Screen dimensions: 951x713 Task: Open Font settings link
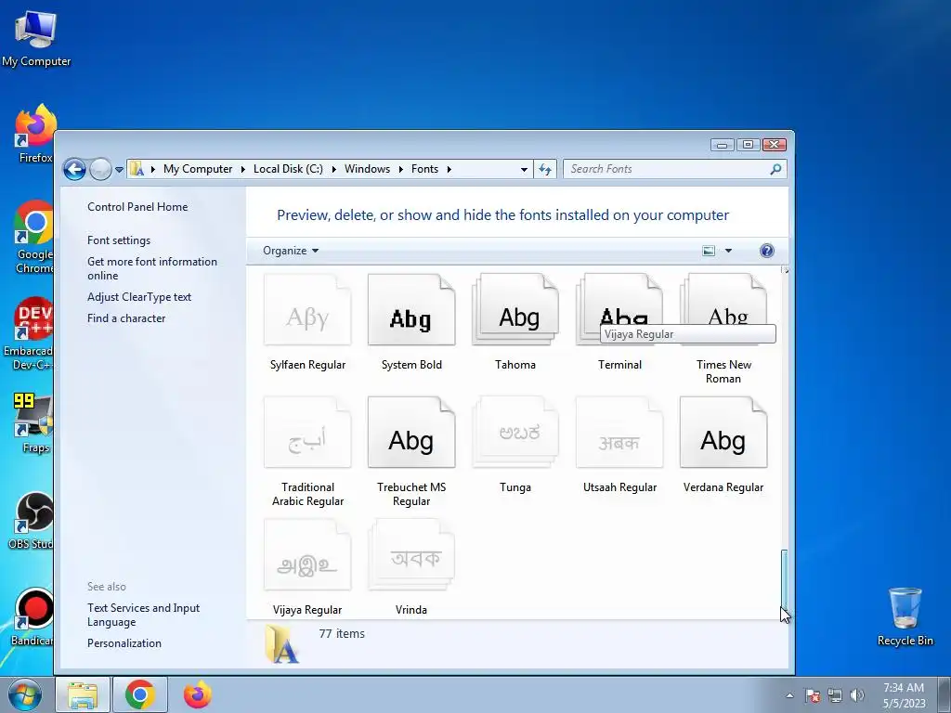(119, 240)
